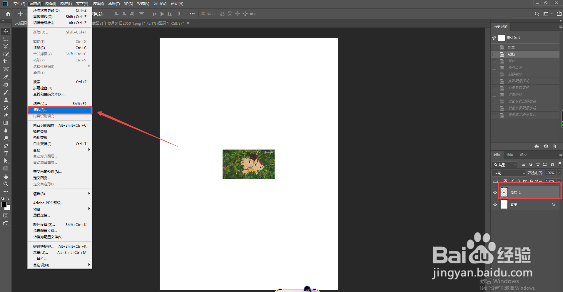Screen dimensions: 563x292
Task: Toggle Quick Mask mode icon
Action: (x=6, y=215)
